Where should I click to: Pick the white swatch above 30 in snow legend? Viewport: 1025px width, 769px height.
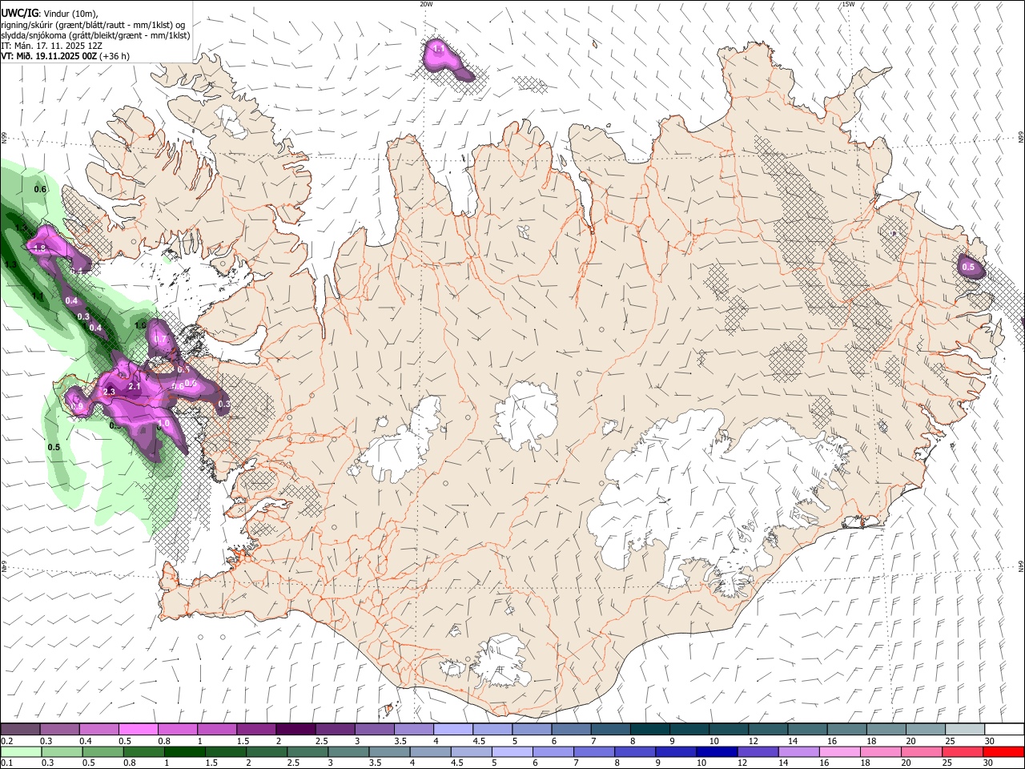pos(1005,730)
